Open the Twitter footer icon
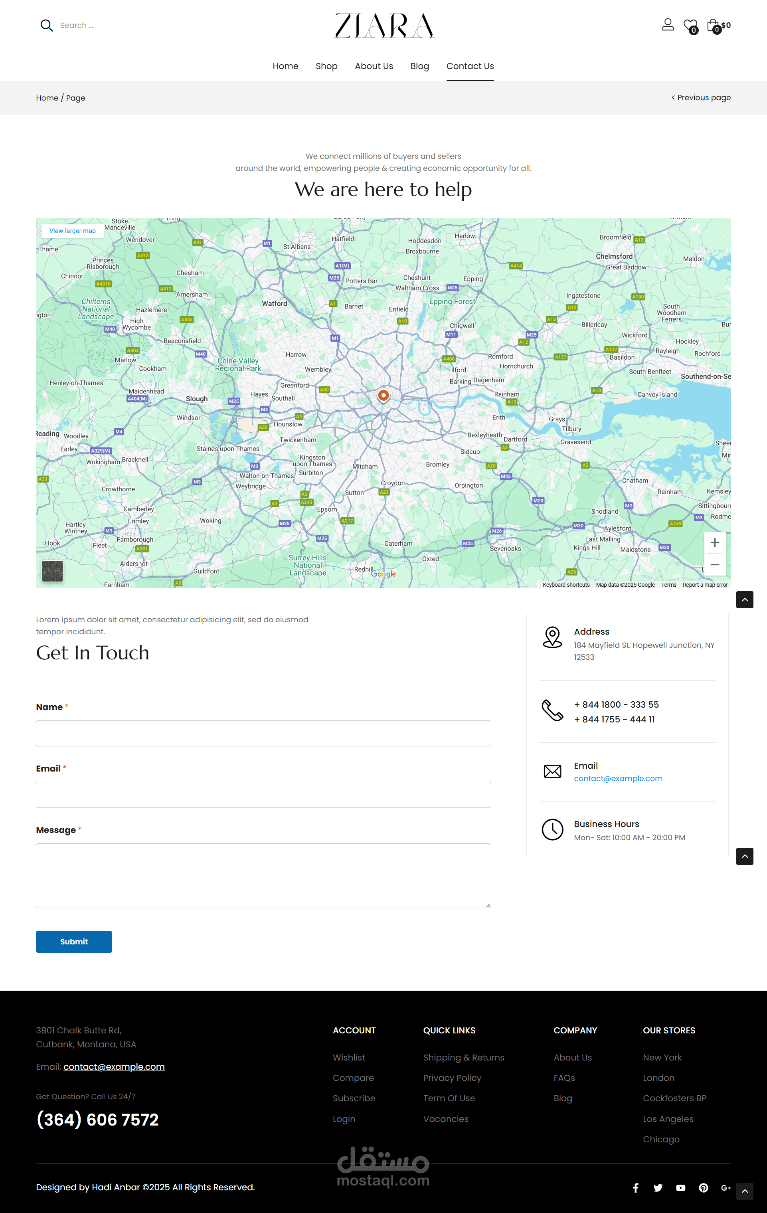Viewport: 767px width, 1213px height. coord(658,1188)
